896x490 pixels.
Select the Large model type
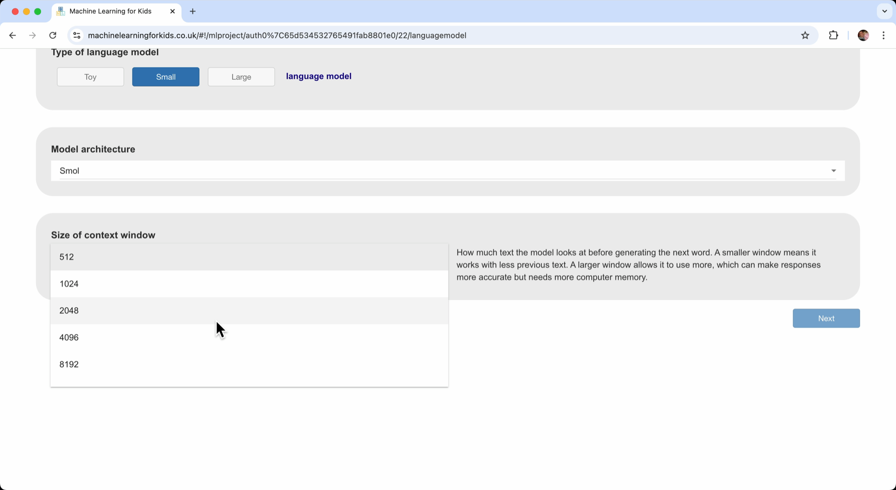[x=241, y=77]
